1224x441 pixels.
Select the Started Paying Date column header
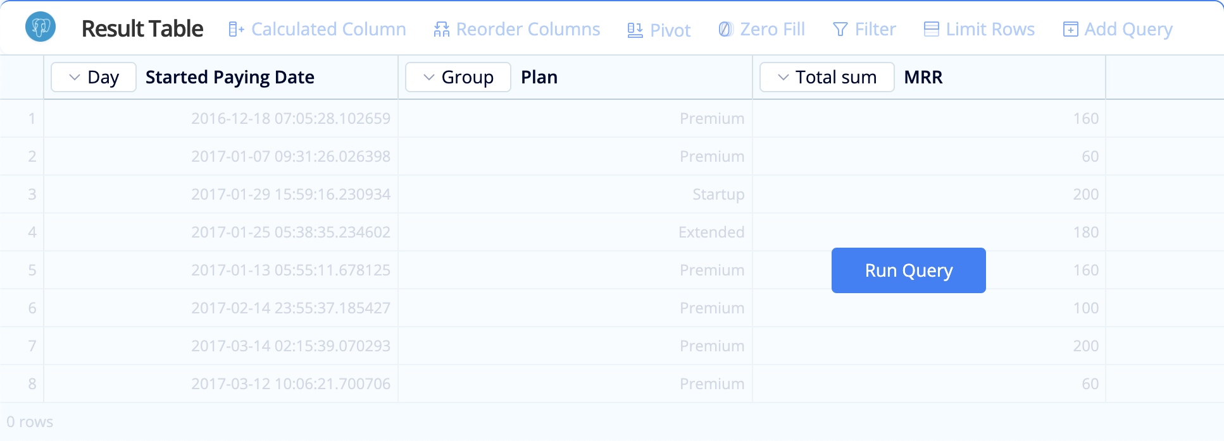pyautogui.click(x=230, y=76)
